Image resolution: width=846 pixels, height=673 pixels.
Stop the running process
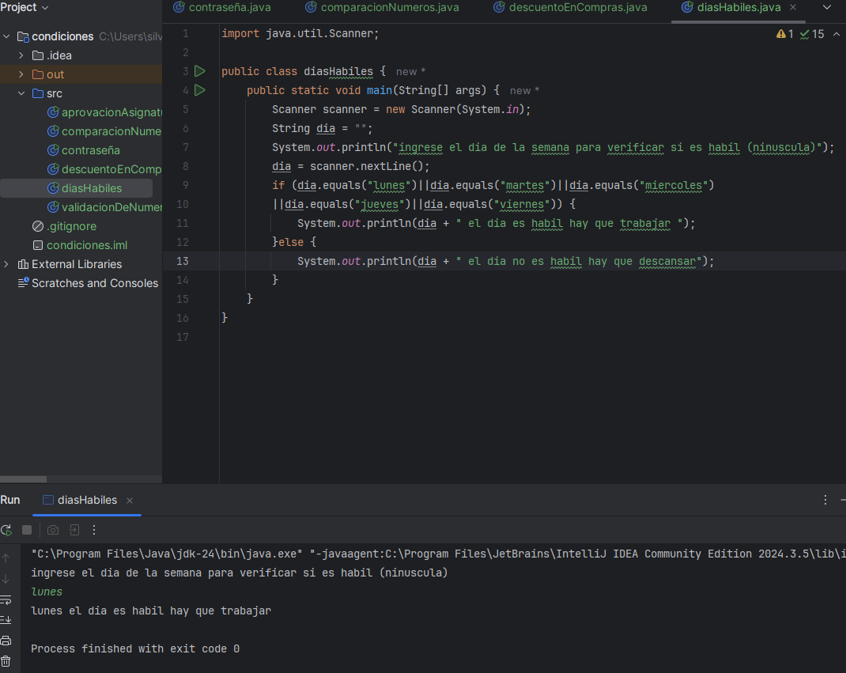(27, 530)
